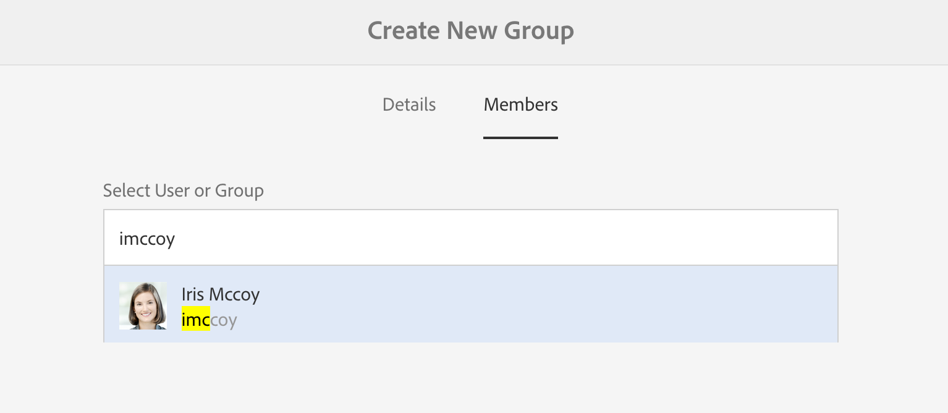Click the "Create New Group" heading
The width and height of the screenshot is (948, 413).
coord(470,30)
